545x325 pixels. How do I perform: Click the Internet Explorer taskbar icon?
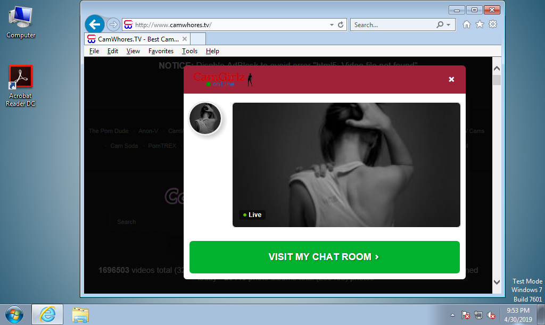coord(47,314)
